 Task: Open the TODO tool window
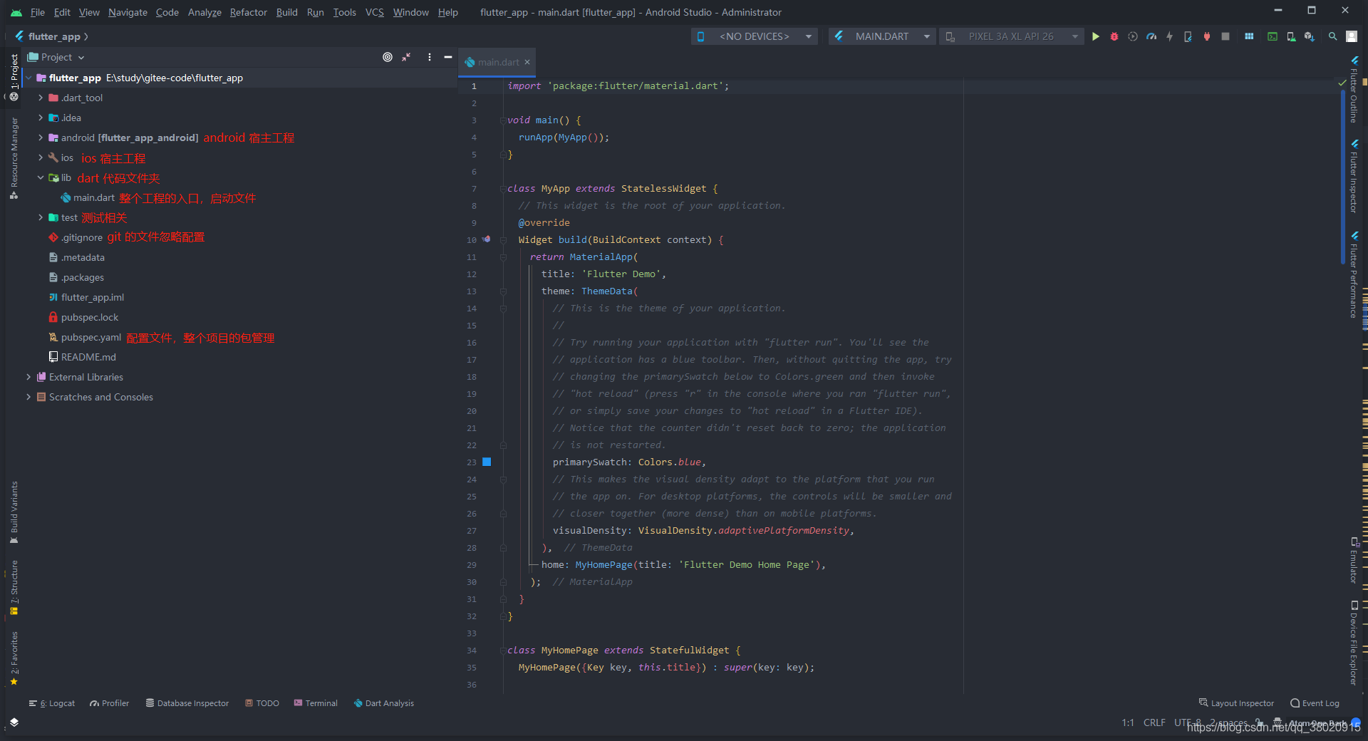[262, 703]
